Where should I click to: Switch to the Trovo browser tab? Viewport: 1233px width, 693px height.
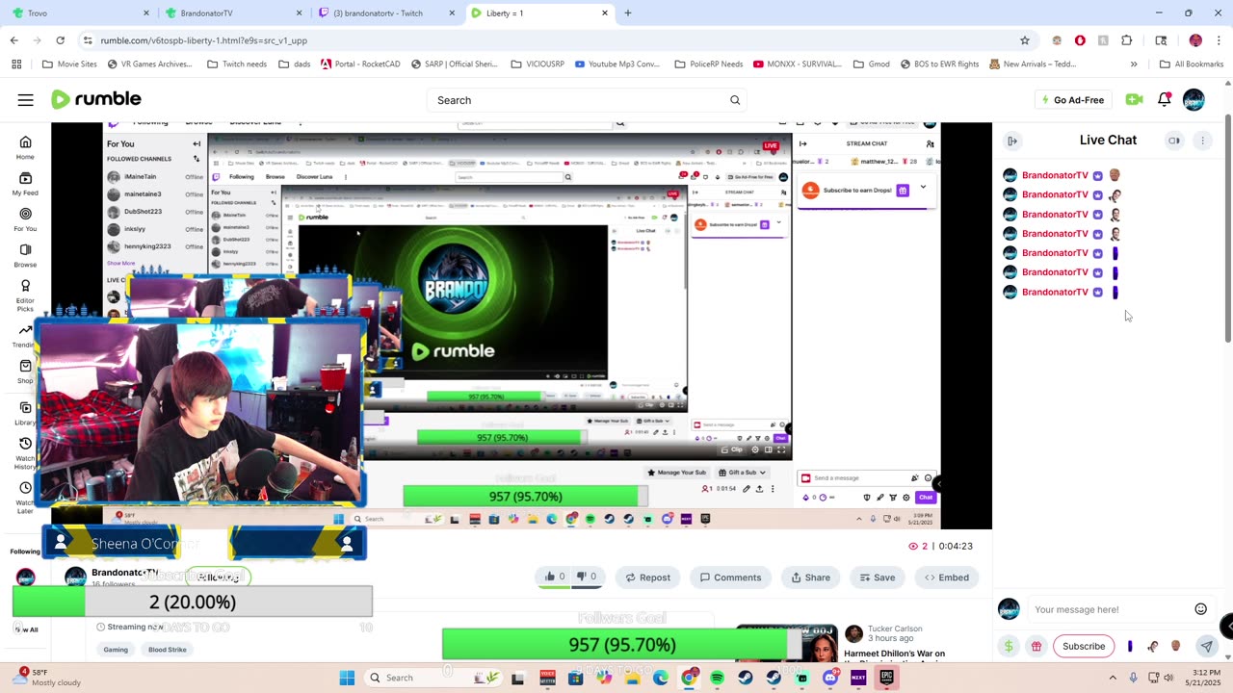click(77, 13)
